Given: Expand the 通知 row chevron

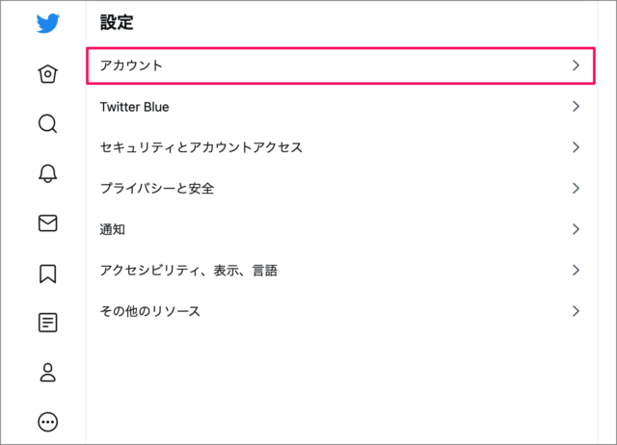Looking at the screenshot, I should tap(576, 229).
